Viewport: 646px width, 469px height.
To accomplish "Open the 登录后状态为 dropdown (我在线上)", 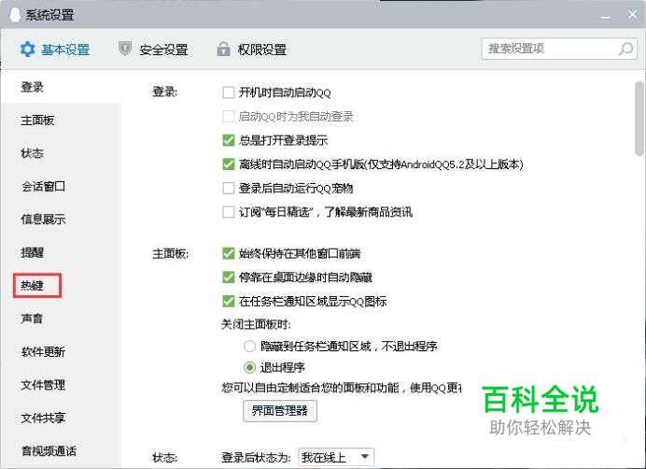I will (x=336, y=458).
